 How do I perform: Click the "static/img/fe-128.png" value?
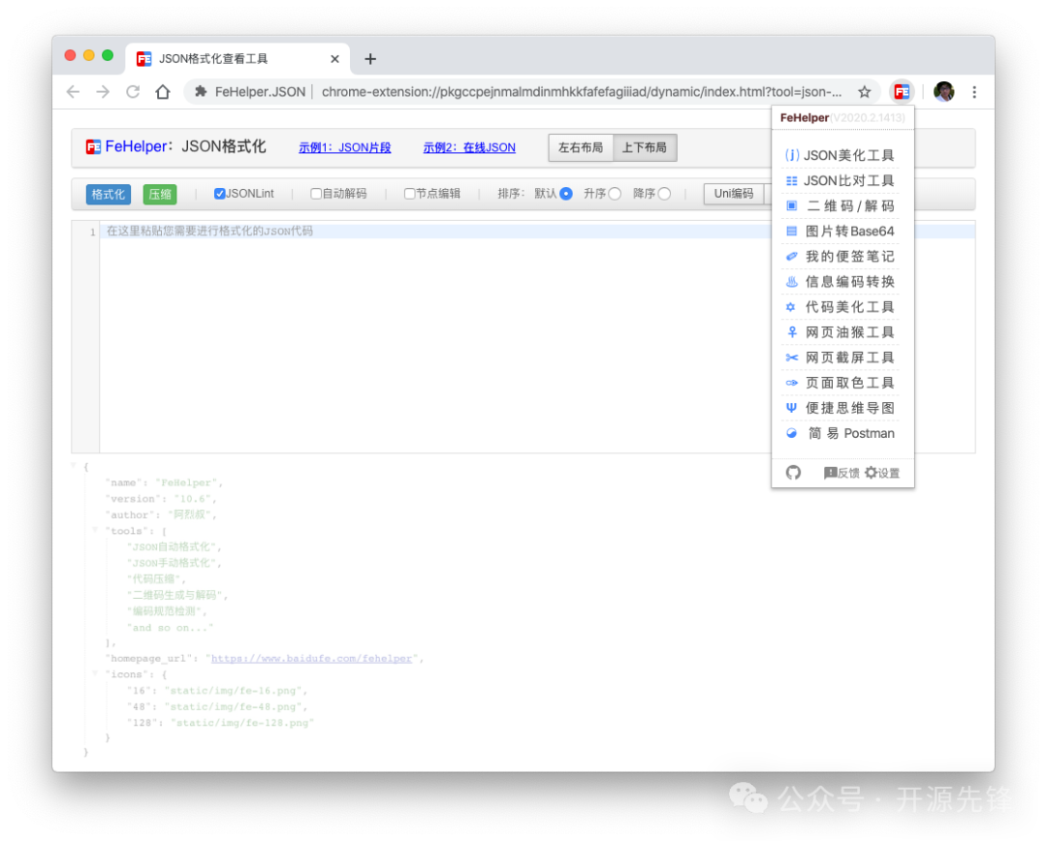[x=241, y=722]
